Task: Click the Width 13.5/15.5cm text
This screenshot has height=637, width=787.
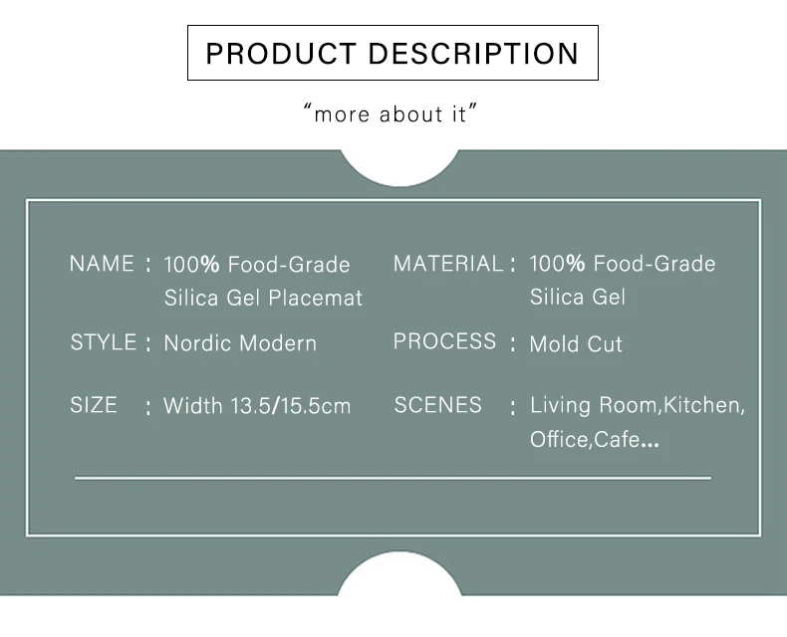Action: 257,406
